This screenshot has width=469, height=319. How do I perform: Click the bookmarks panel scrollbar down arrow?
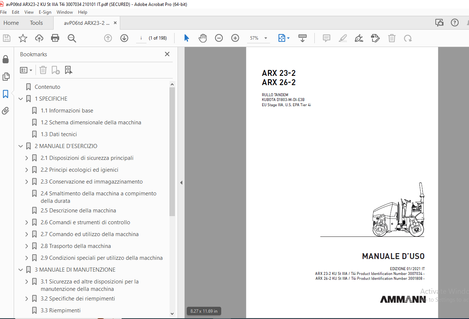(172, 313)
